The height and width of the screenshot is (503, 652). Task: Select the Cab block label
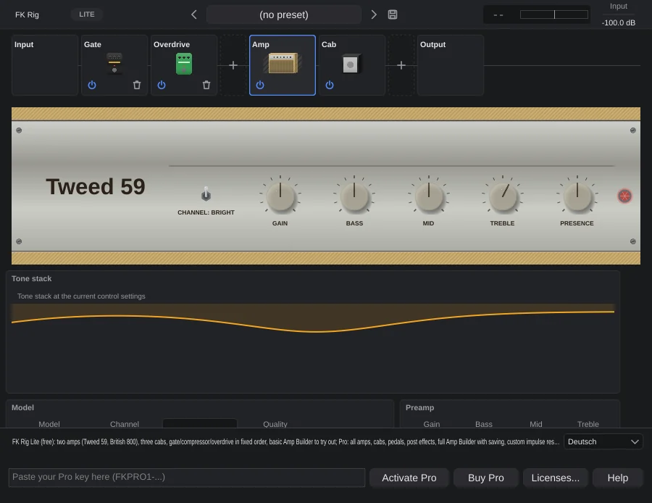(329, 44)
